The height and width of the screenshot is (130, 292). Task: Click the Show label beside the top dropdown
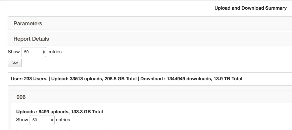pos(14,52)
